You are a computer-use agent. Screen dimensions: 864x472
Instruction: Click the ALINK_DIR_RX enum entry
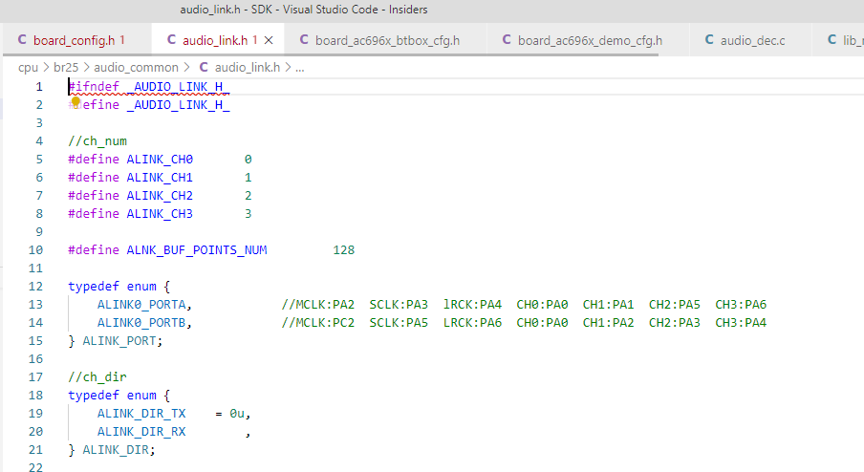click(141, 432)
